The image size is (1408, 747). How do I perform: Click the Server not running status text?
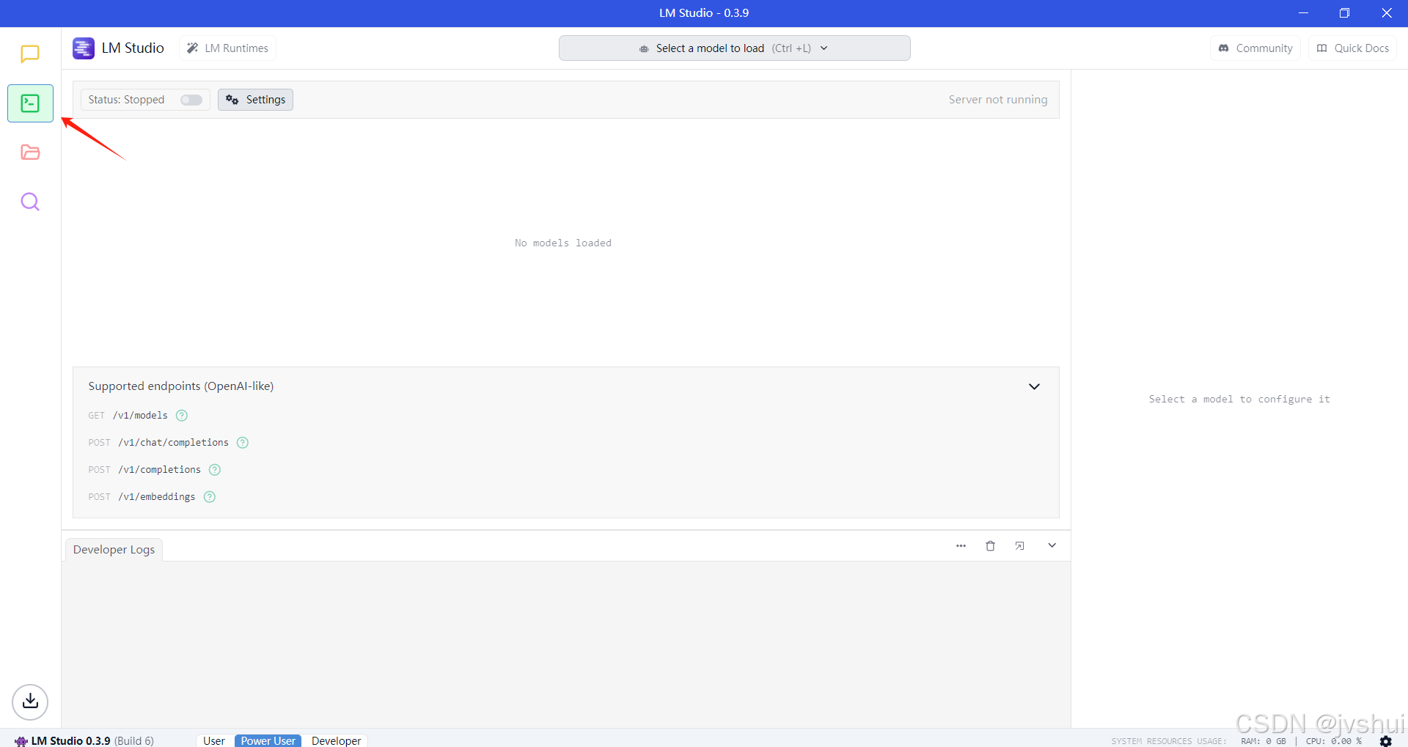tap(997, 100)
